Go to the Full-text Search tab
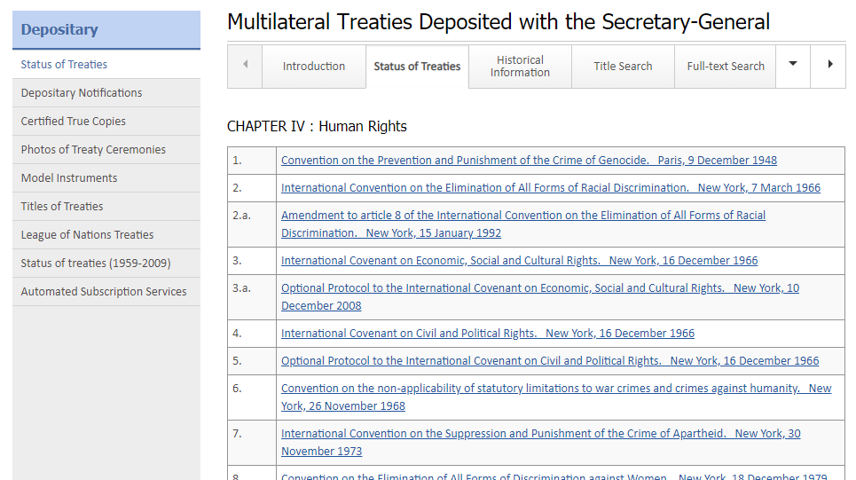Image resolution: width=856 pixels, height=480 pixels. 726,67
